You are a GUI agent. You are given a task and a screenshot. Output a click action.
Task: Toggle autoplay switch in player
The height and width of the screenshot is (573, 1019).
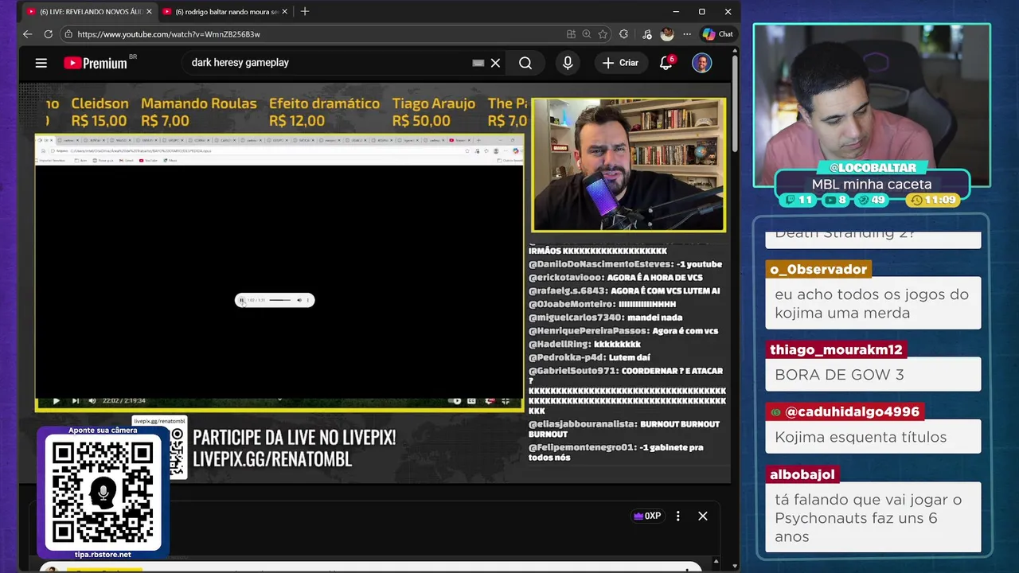tap(456, 400)
